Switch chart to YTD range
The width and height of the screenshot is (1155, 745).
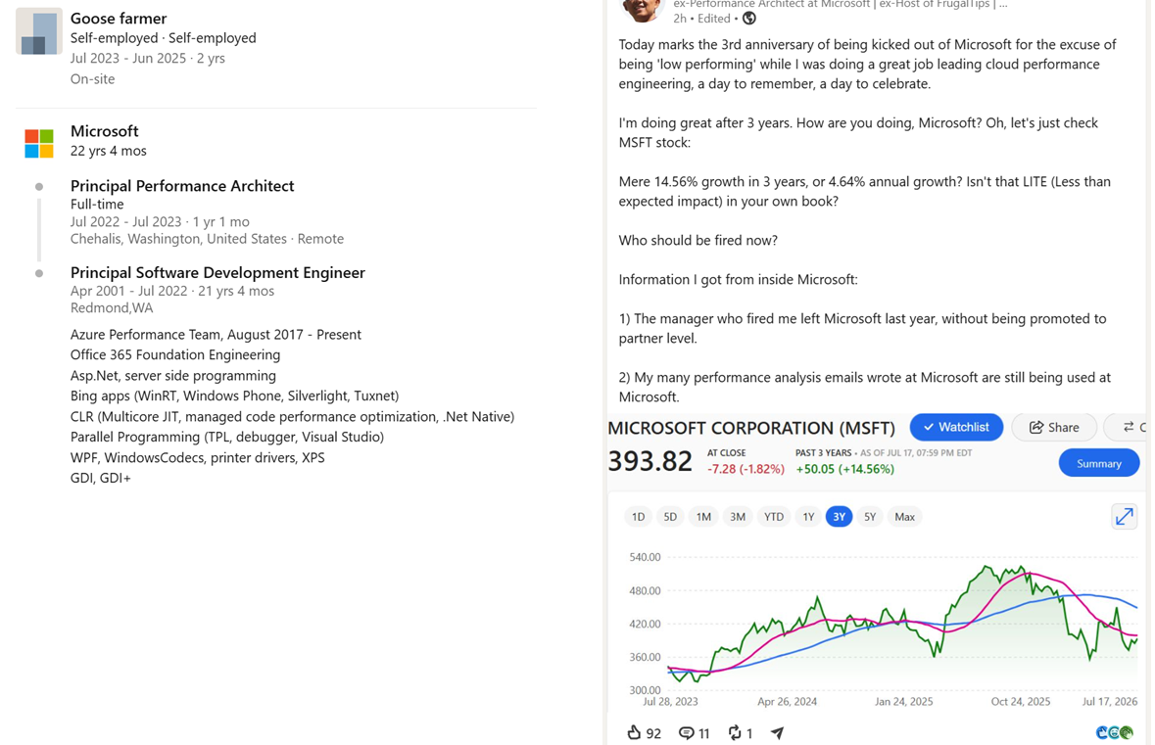(774, 517)
